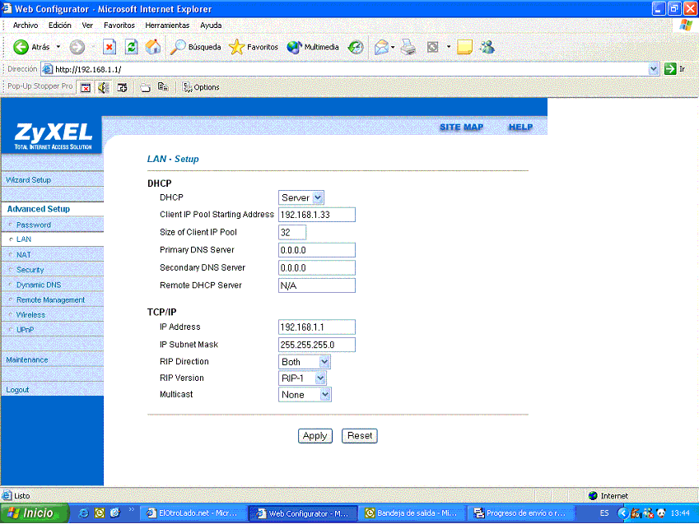Click the yellow note toolbar icon
Image resolution: width=699 pixels, height=524 pixels.
click(464, 47)
